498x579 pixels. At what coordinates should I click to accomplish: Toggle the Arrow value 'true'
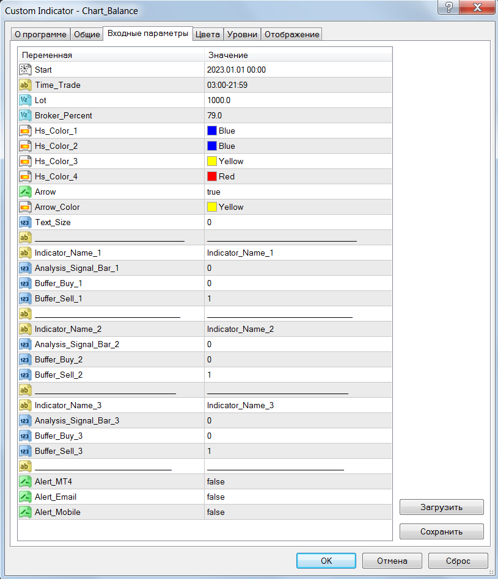[x=214, y=192]
